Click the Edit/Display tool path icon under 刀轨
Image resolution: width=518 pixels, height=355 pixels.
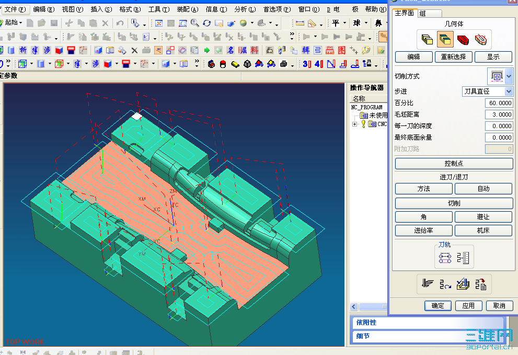coord(445,258)
